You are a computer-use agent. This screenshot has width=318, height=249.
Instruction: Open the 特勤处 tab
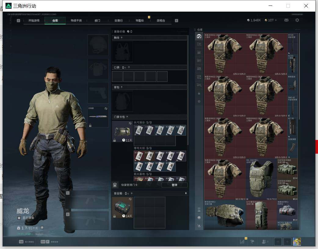tap(140, 20)
